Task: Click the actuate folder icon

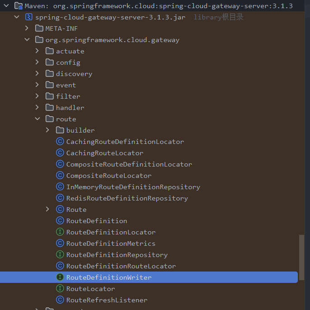Action: tap(50, 51)
